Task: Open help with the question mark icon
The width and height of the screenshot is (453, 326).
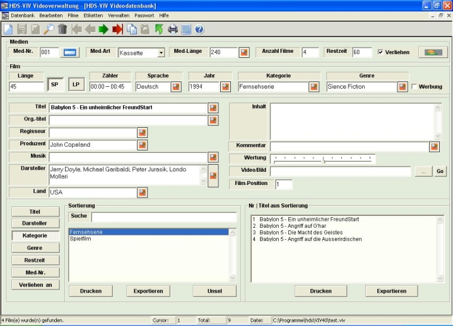Action: (x=199, y=29)
